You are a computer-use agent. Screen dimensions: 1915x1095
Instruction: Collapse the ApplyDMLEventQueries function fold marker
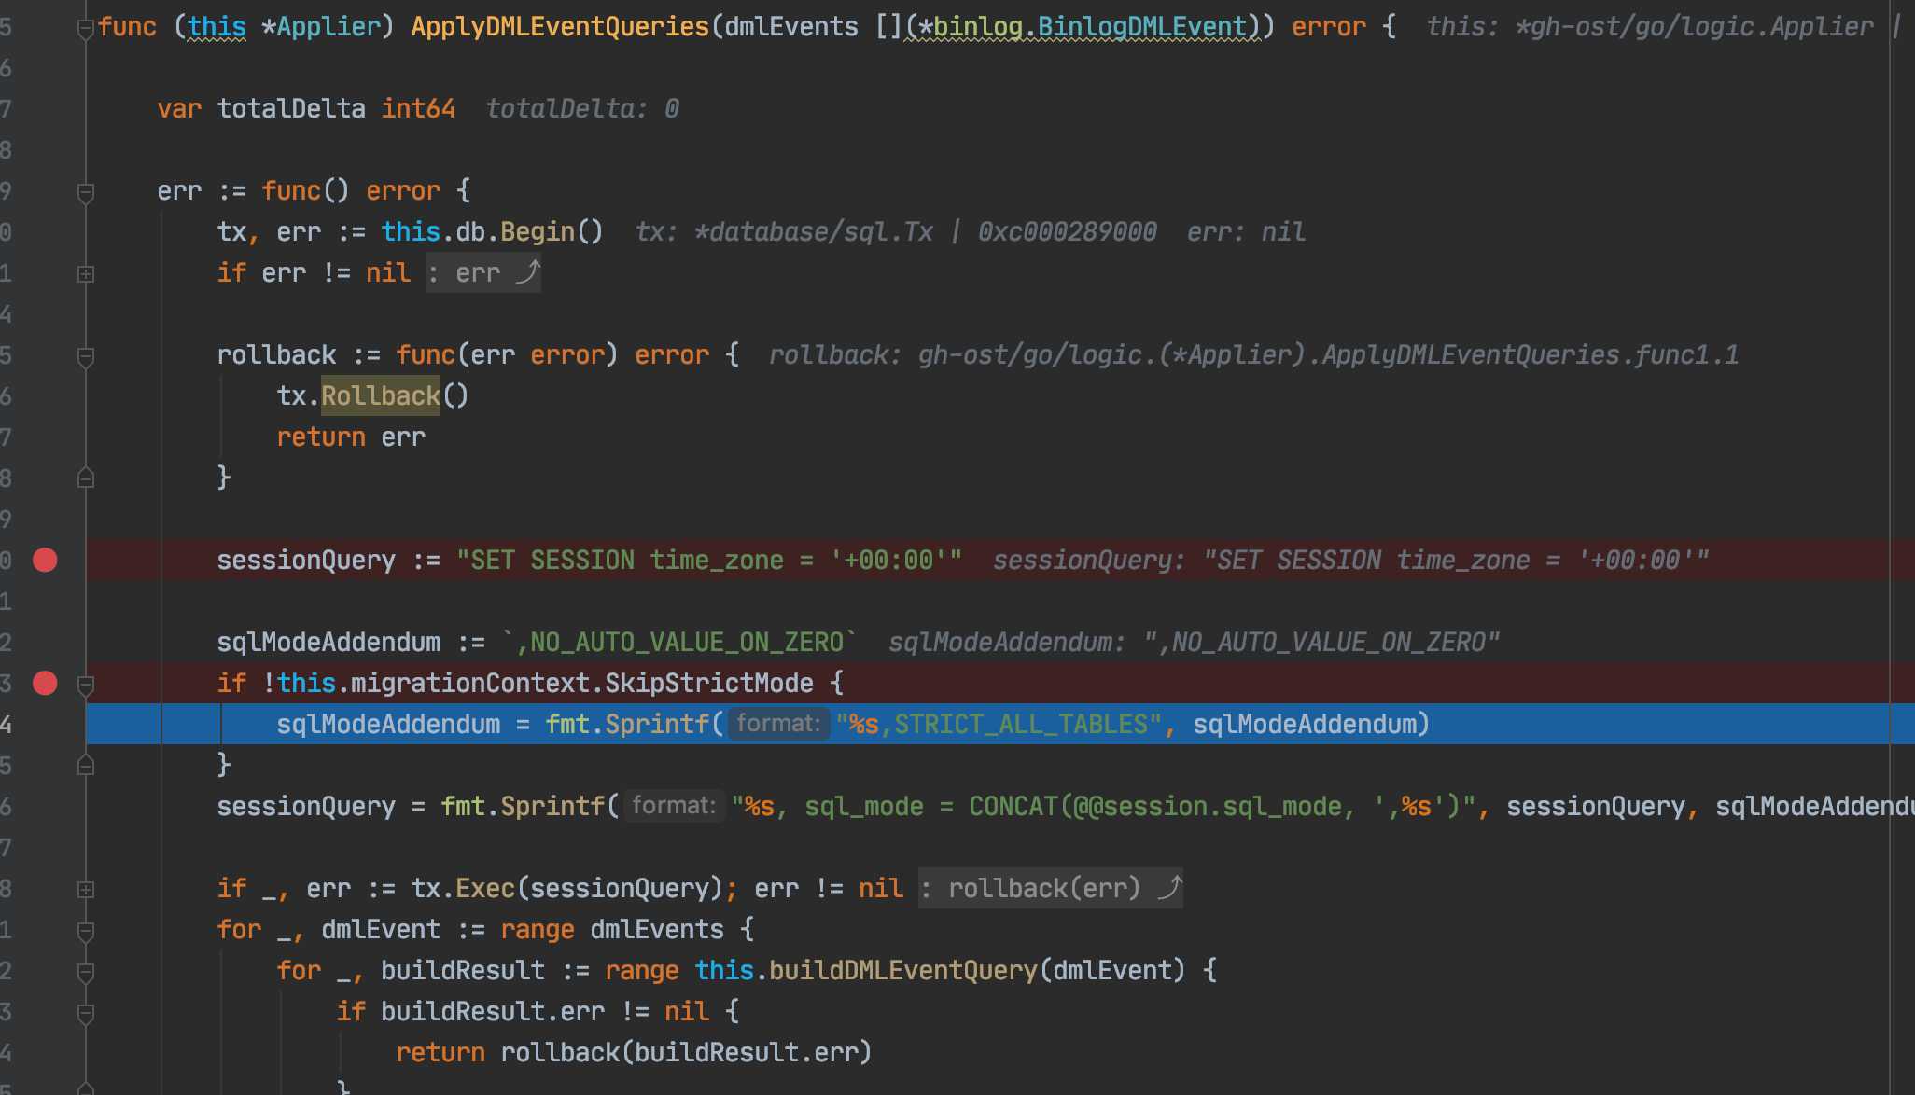click(85, 28)
